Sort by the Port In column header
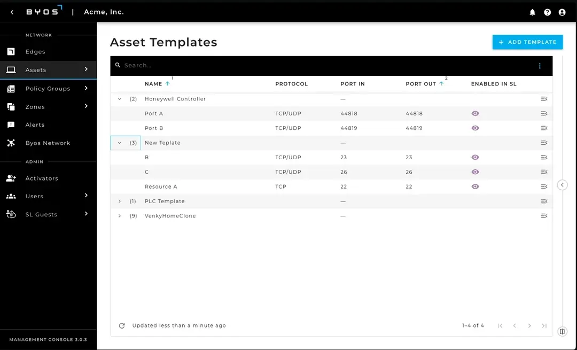The image size is (577, 350). [x=353, y=84]
